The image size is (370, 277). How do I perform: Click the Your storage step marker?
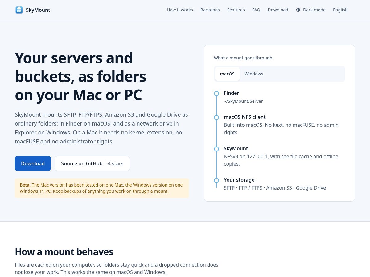[x=216, y=180]
